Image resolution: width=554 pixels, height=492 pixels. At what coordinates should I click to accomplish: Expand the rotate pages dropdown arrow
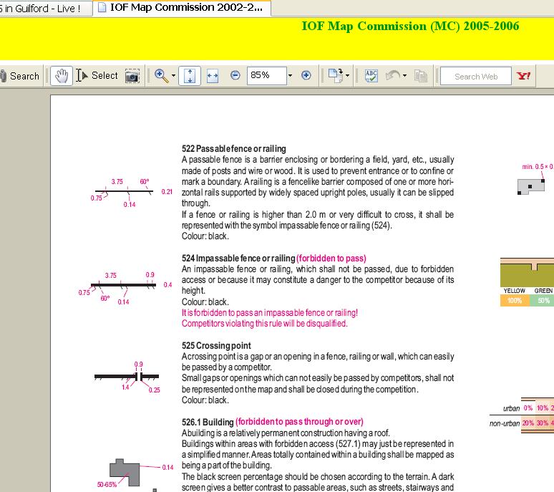tap(347, 76)
